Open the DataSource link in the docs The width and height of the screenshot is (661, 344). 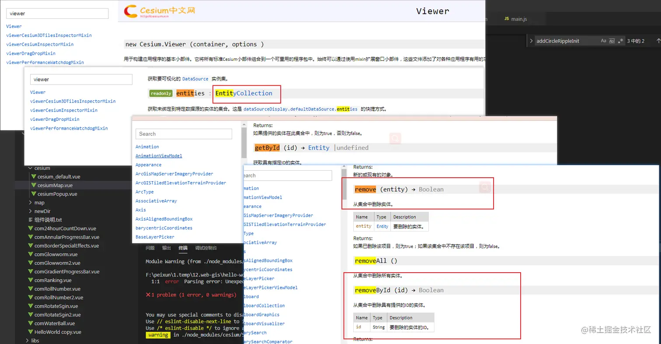point(195,79)
